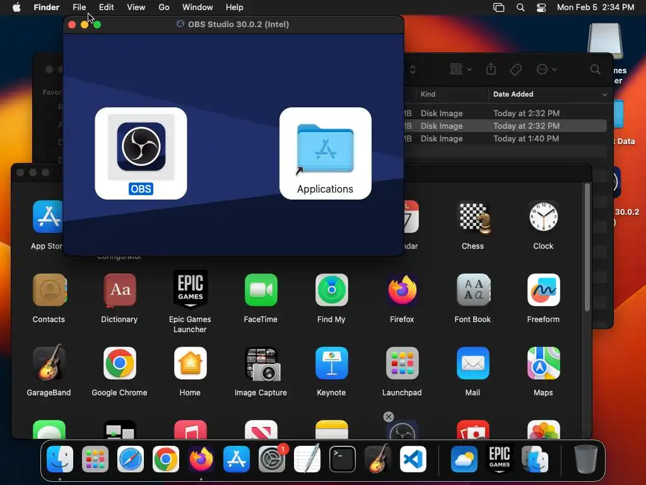Click the Applications folder shortcut in OBS installer
The image size is (646, 485).
(x=325, y=149)
